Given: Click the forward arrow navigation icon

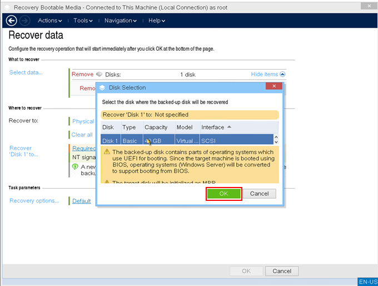Looking at the screenshot, I should tap(24, 21).
